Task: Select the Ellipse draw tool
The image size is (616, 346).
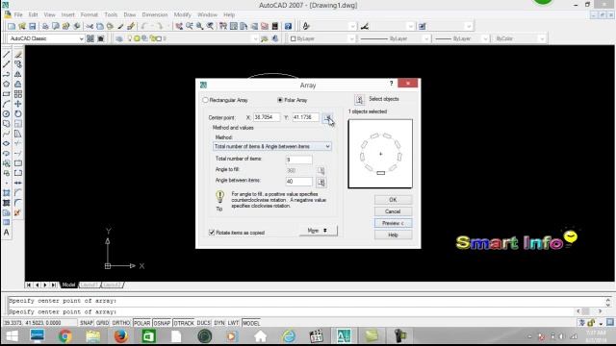Action: pyautogui.click(x=7, y=143)
